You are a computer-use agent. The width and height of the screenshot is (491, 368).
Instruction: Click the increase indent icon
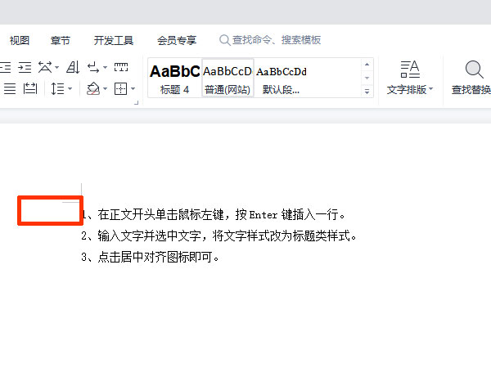coord(25,67)
